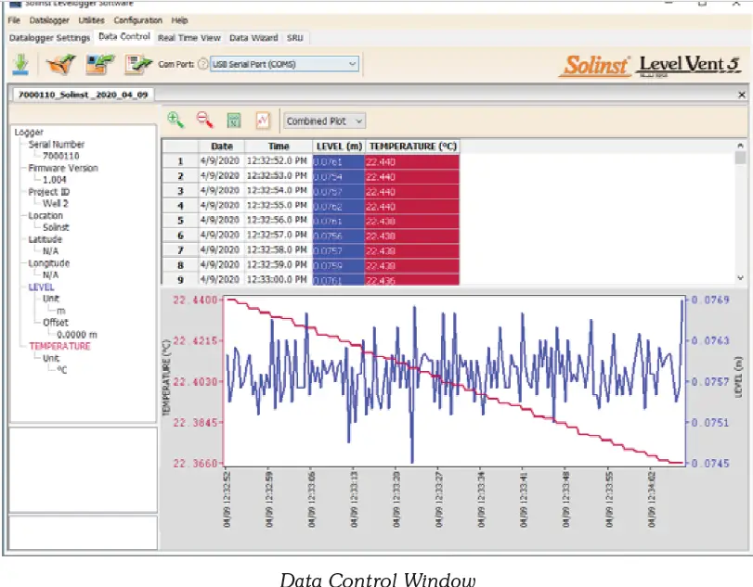Image resolution: width=753 pixels, height=587 pixels.
Task: Click the graph view icon
Action: (x=265, y=121)
